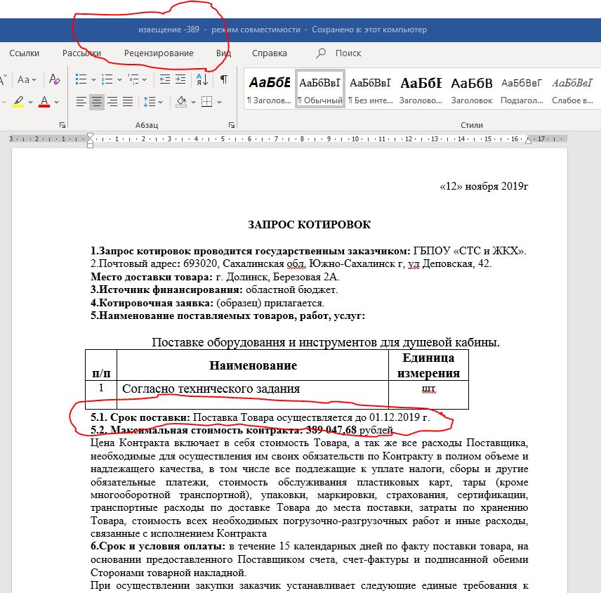Screen dimensions: 601x593
Task: Increase the paragraph indent
Action: pyautogui.click(x=180, y=79)
